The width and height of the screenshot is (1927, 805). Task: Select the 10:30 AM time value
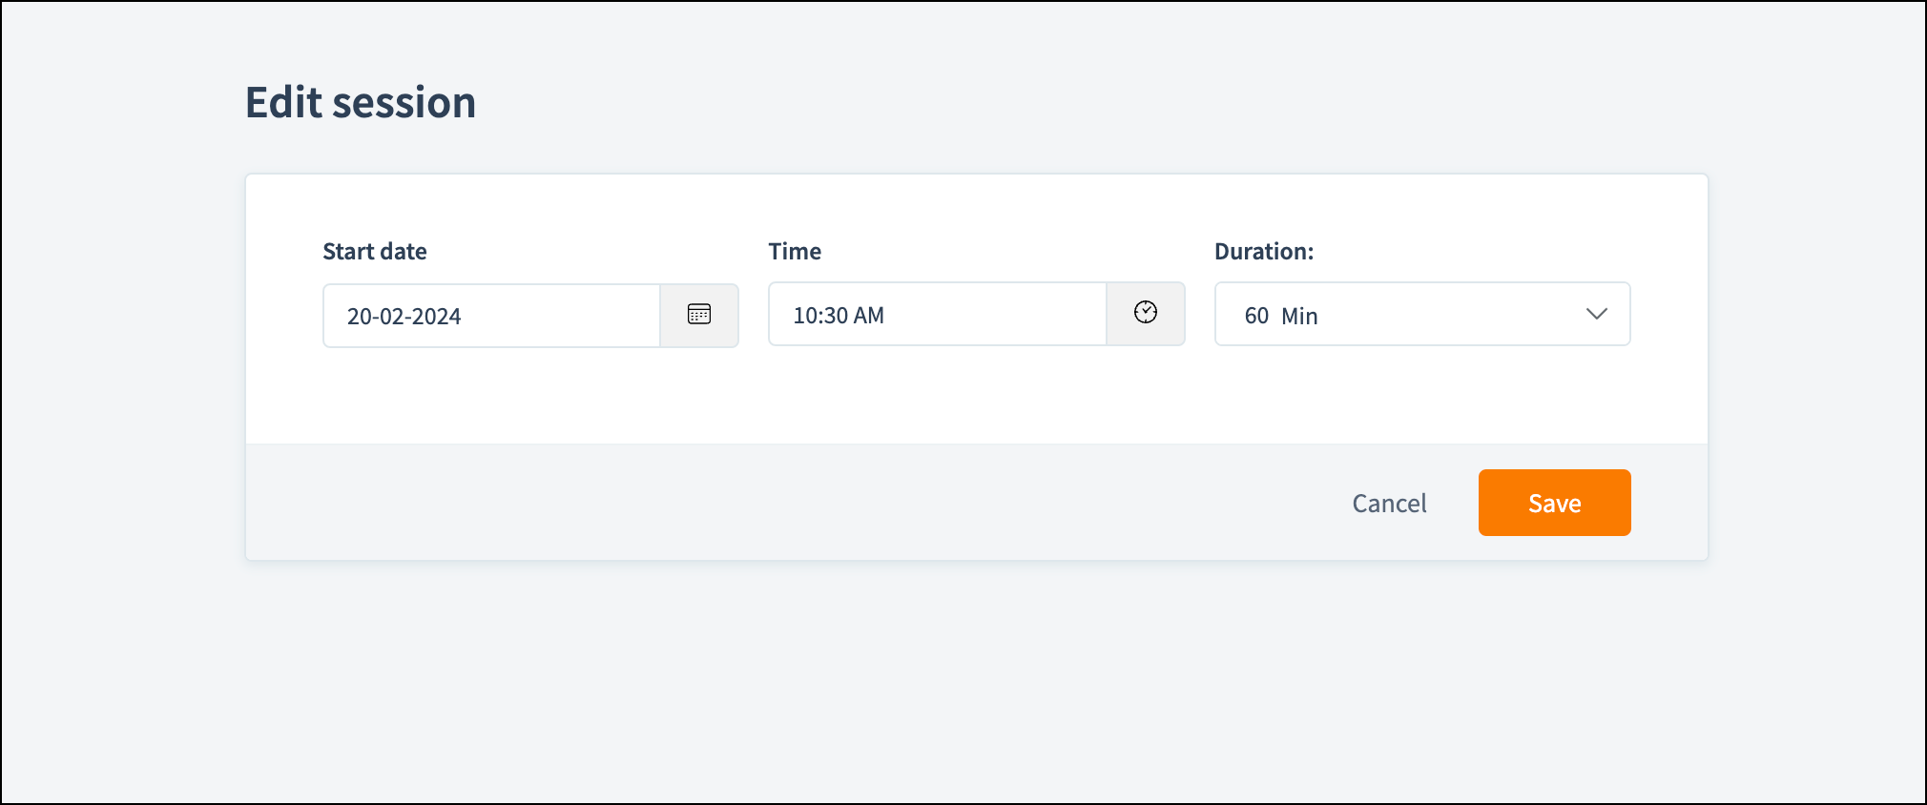[839, 316]
